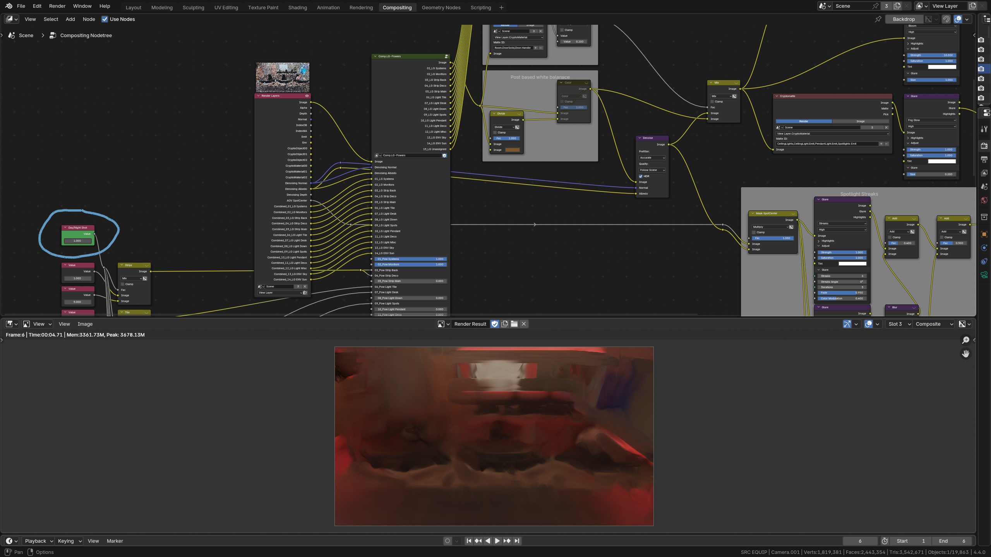The image size is (991, 557).
Task: Open the Outliner editor type icon
Action: tap(986, 19)
